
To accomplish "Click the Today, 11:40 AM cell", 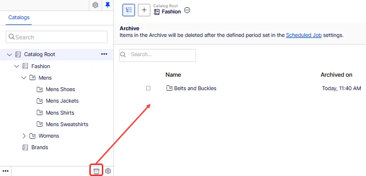I will pyautogui.click(x=342, y=88).
